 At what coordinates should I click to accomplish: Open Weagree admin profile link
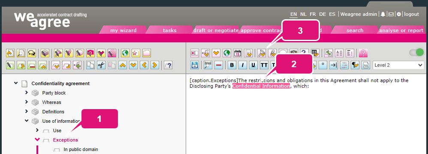point(359,14)
